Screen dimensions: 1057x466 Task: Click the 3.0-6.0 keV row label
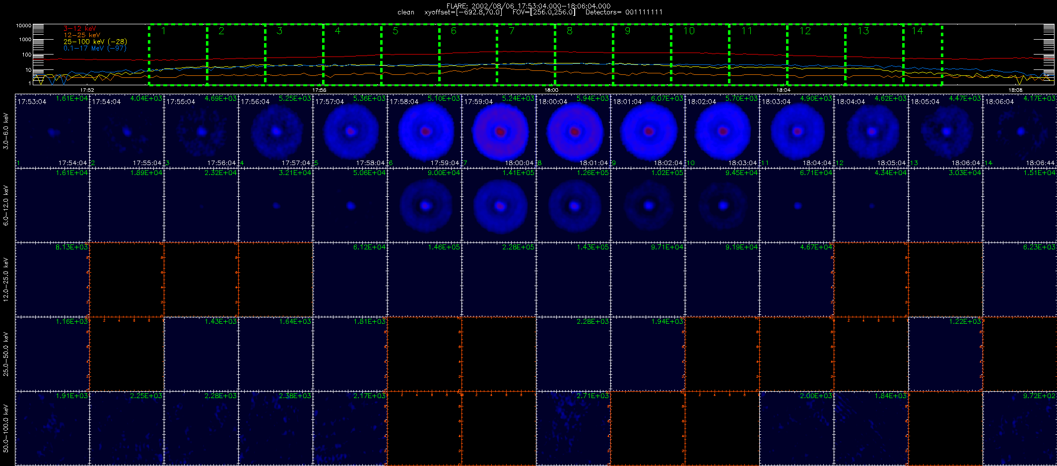pos(6,131)
